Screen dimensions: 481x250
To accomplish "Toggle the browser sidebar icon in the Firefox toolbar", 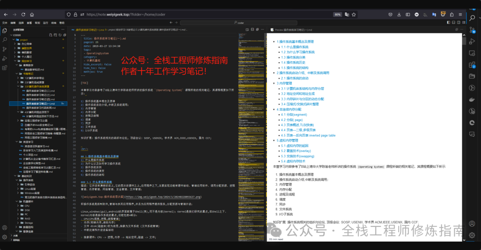I will pyautogui.click(x=408, y=14).
